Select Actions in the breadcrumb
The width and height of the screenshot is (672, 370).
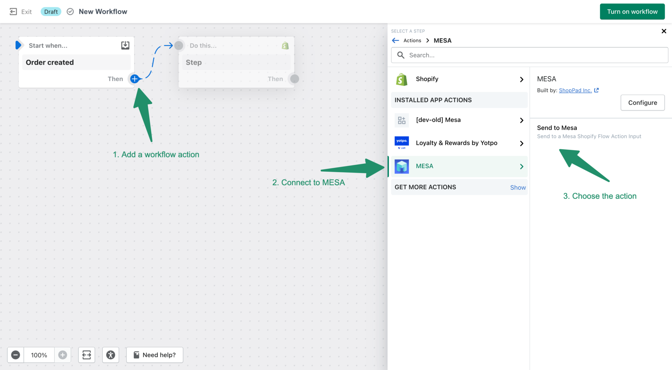tap(412, 40)
